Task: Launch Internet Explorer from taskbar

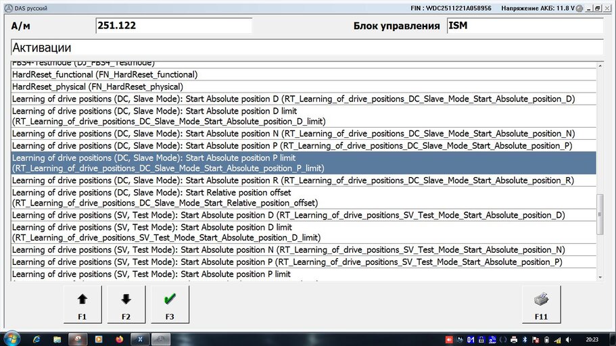Action: [37, 339]
